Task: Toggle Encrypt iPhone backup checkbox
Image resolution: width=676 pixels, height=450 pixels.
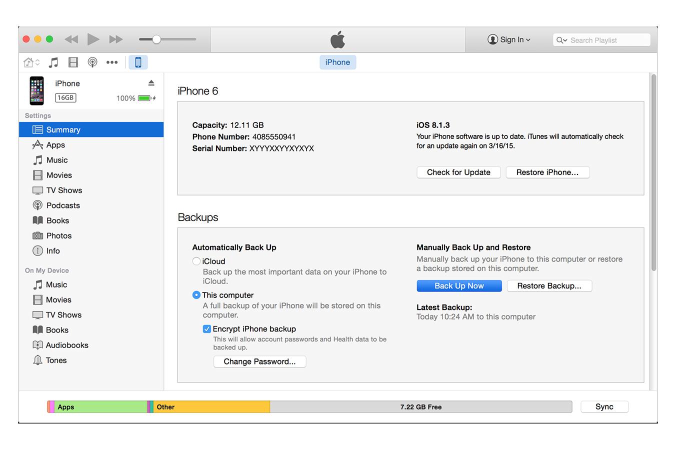Action: click(x=206, y=329)
